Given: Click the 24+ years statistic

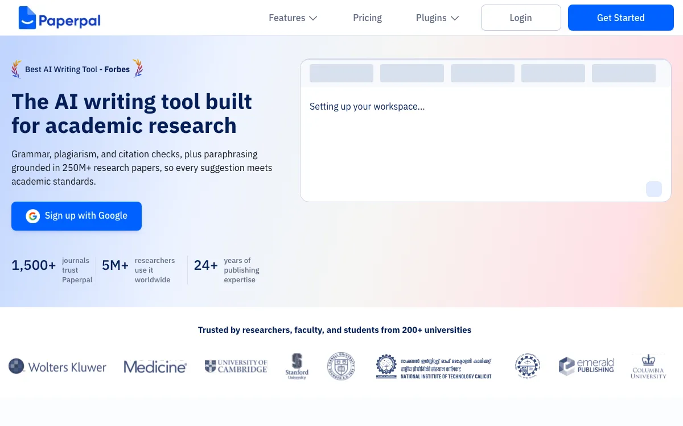Looking at the screenshot, I should (x=227, y=270).
